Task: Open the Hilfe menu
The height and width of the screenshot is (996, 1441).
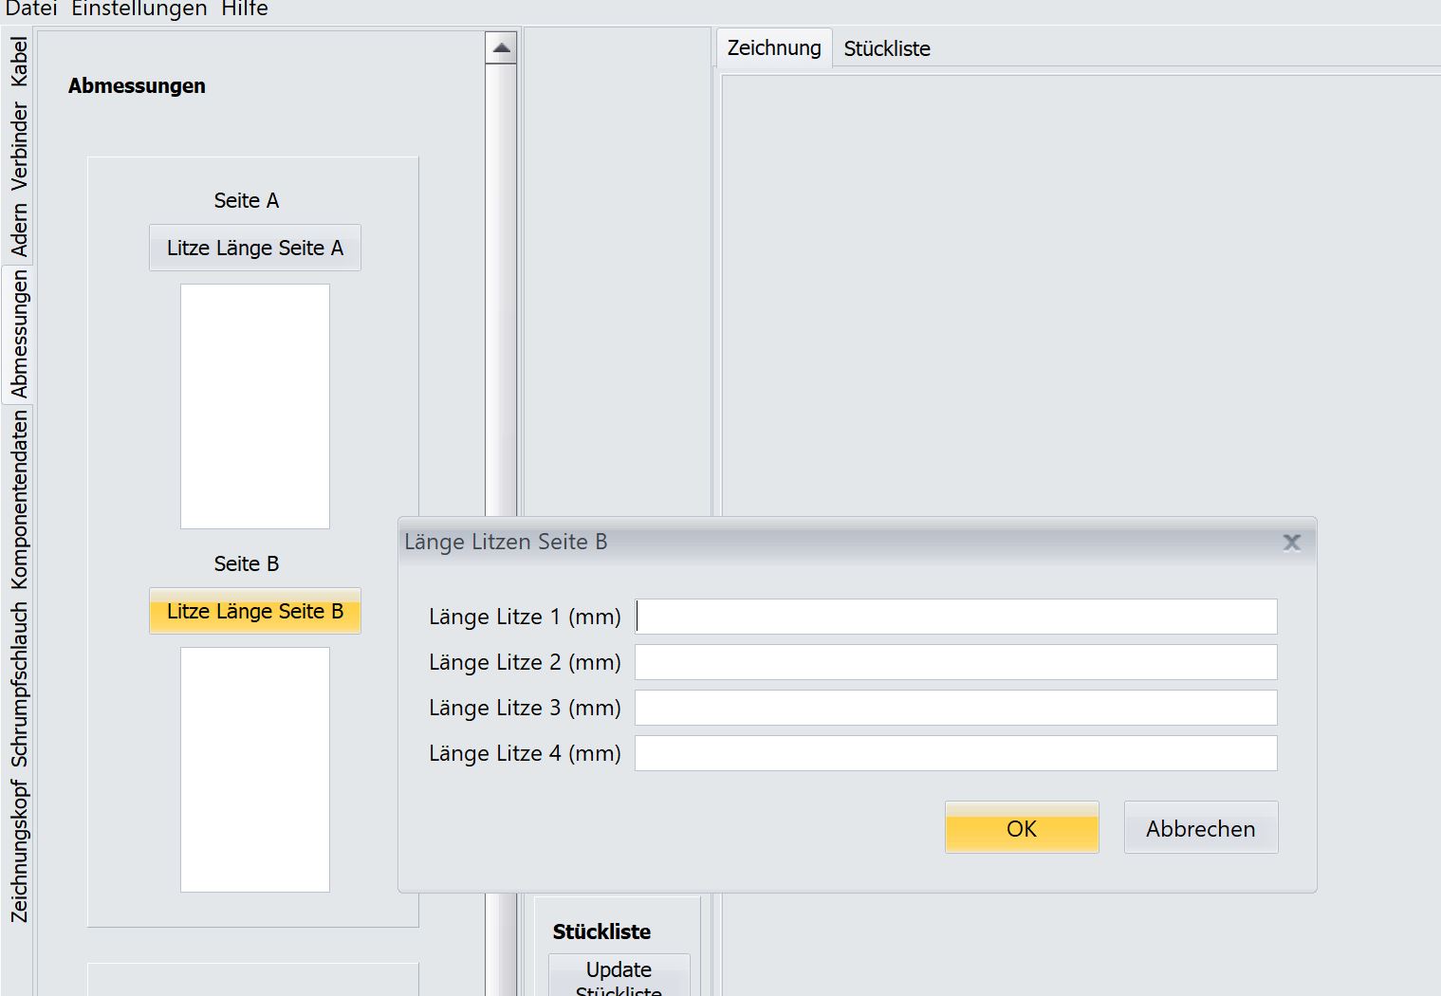Action: [x=245, y=9]
